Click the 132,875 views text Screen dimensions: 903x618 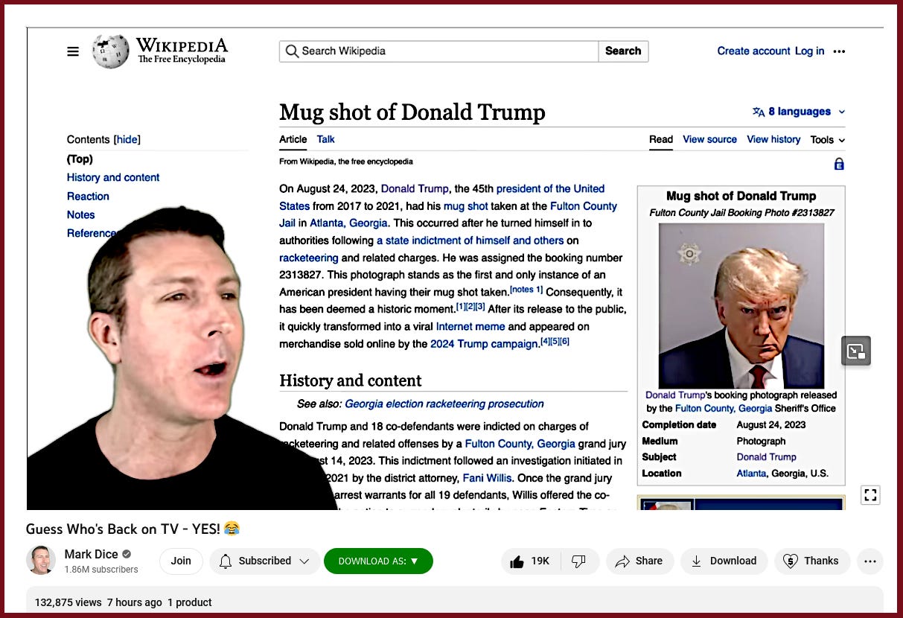pyautogui.click(x=68, y=602)
